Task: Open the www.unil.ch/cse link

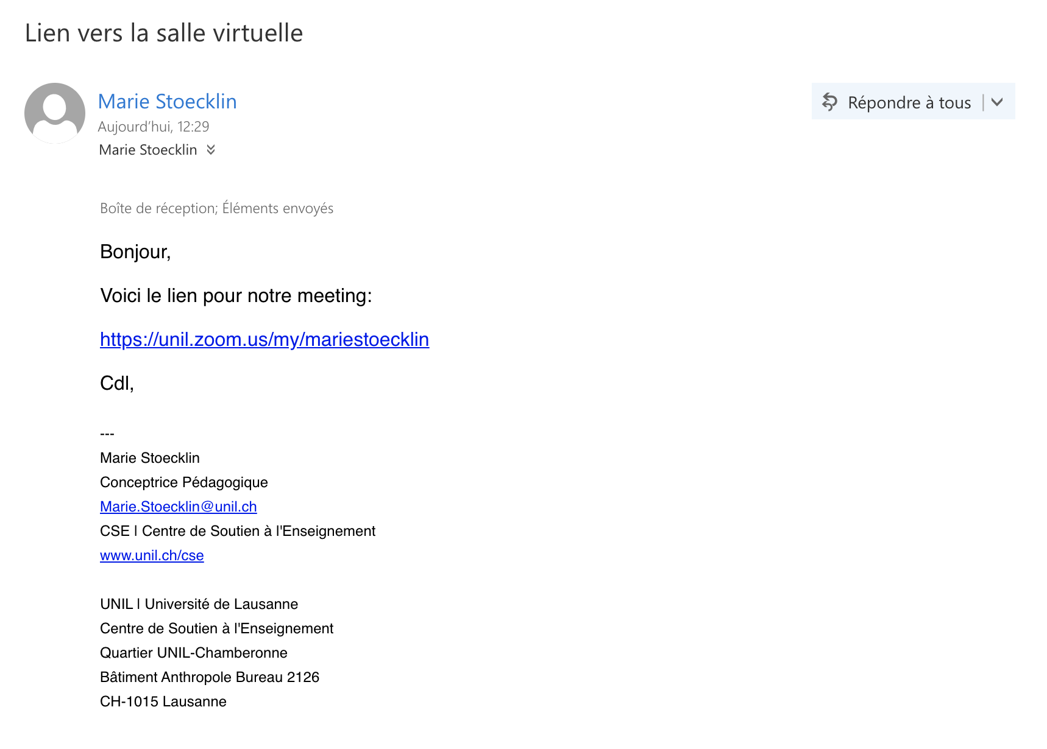Action: click(x=152, y=555)
